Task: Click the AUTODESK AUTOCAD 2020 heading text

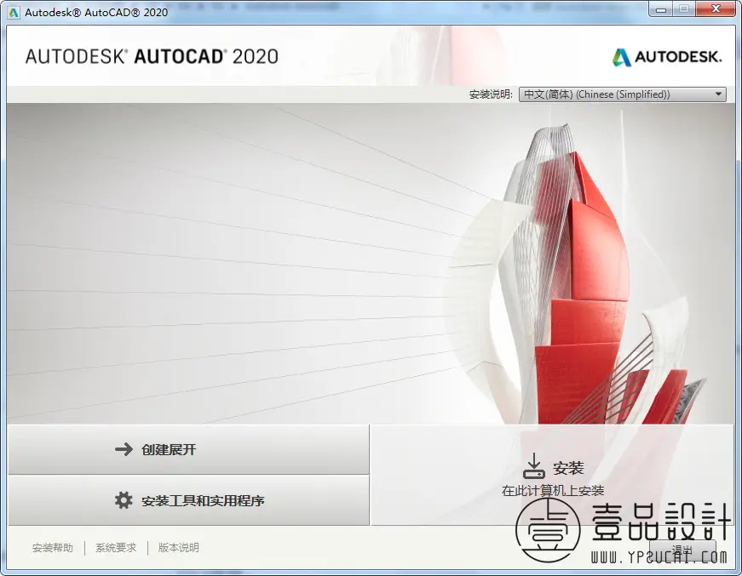Action: coord(152,57)
